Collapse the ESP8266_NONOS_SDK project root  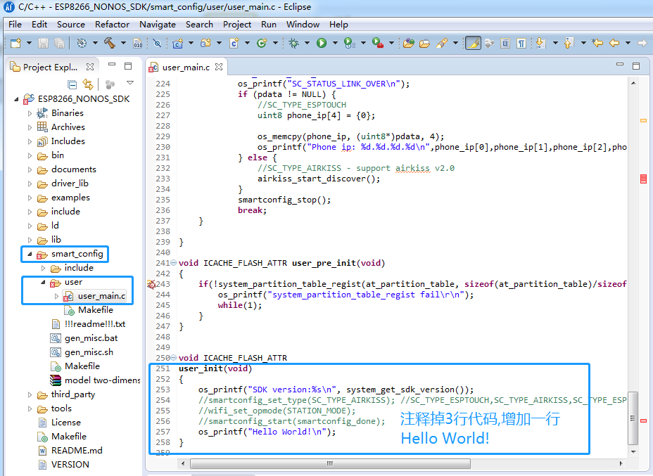(16, 99)
